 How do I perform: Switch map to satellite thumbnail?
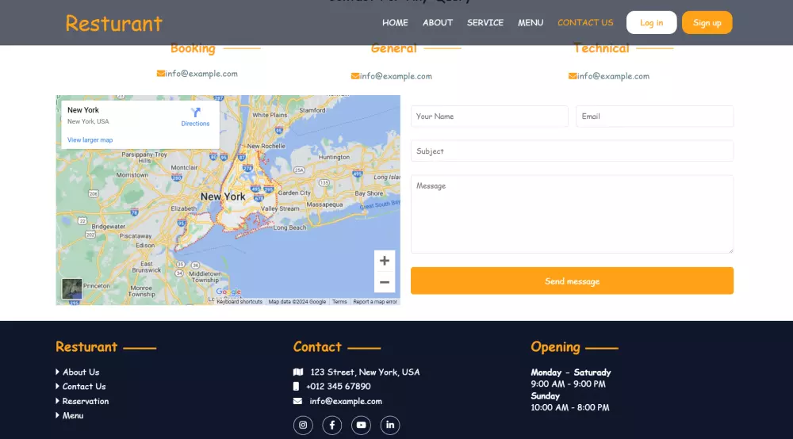pyautogui.click(x=72, y=289)
